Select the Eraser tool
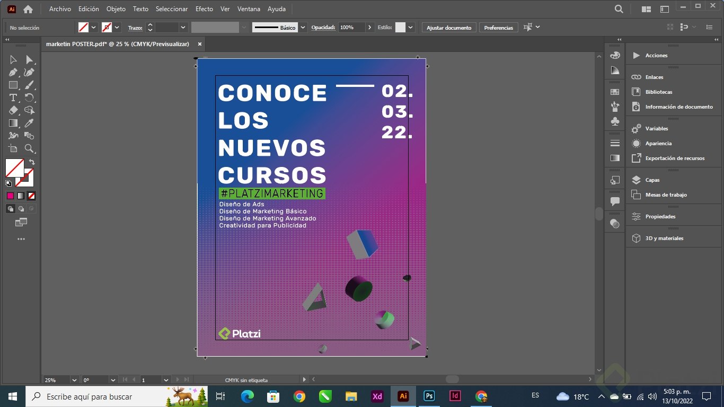The height and width of the screenshot is (407, 724). coord(13,110)
